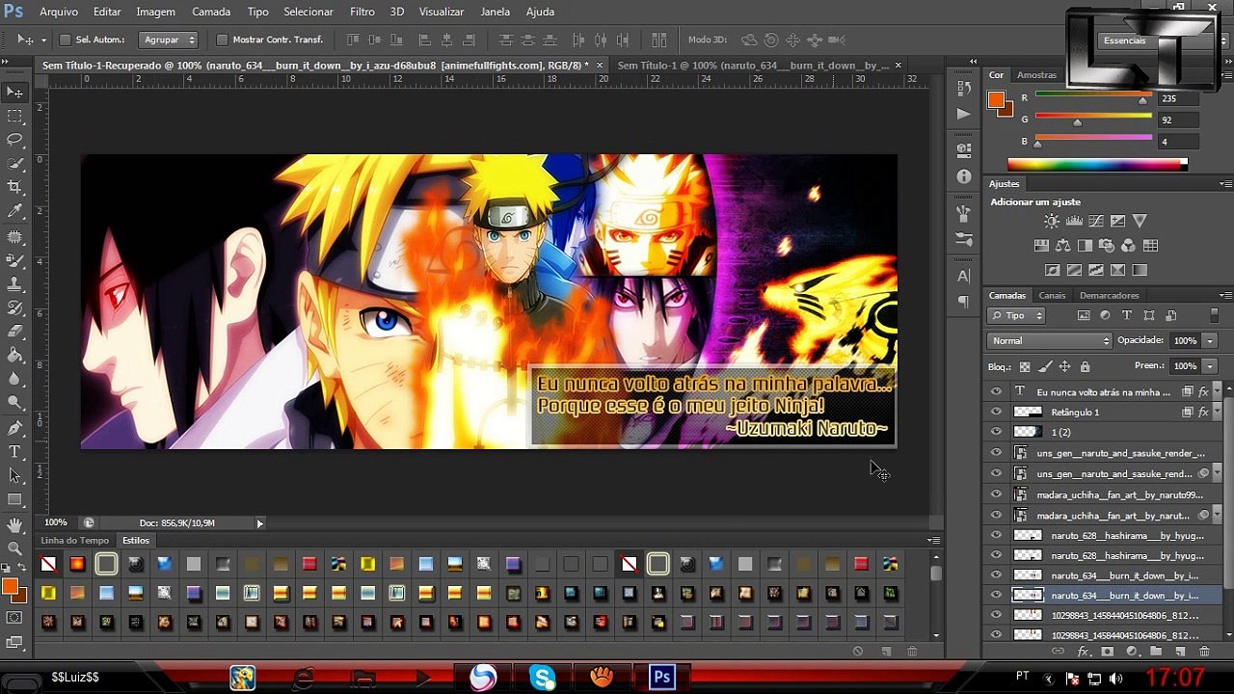Screen dimensions: 1234x694
Task: Switch to the Linha do Tempo tab
Action: pyautogui.click(x=74, y=541)
